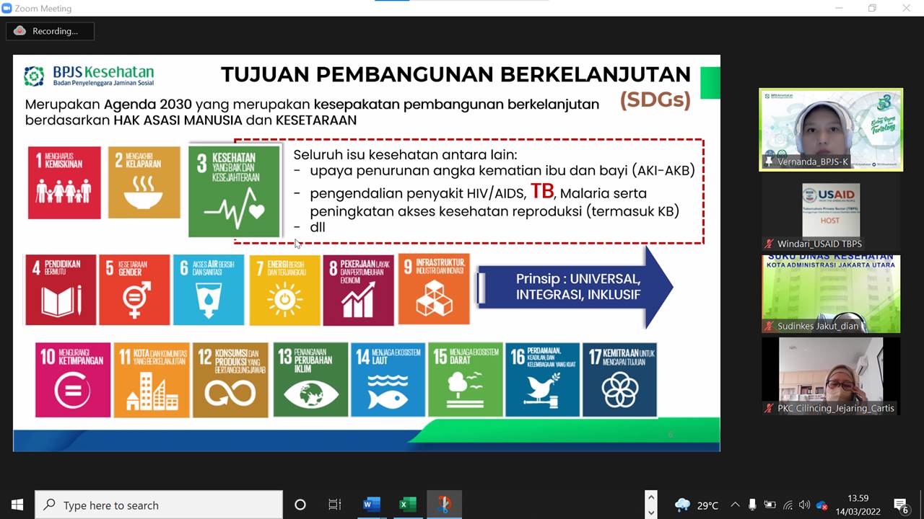Viewport: 924px width, 519px height.
Task: Click the speaker volume tray icon
Action: (x=804, y=505)
